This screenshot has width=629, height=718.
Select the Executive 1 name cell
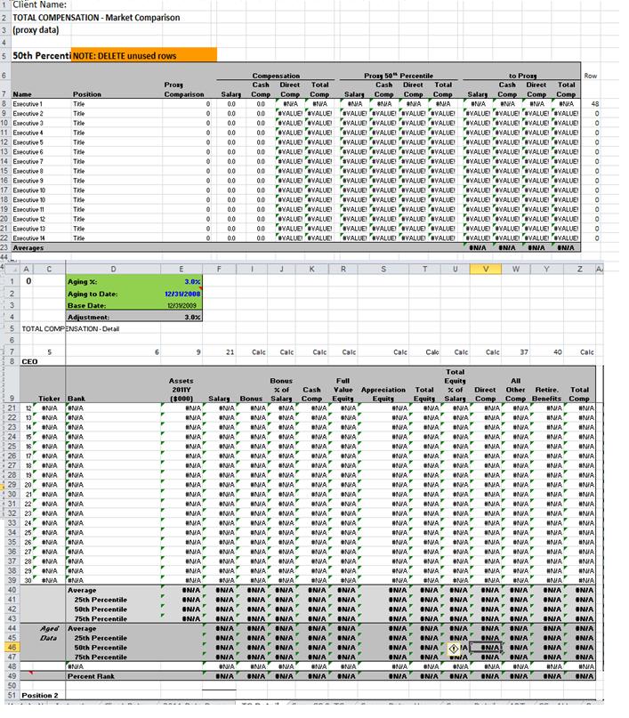[28, 104]
